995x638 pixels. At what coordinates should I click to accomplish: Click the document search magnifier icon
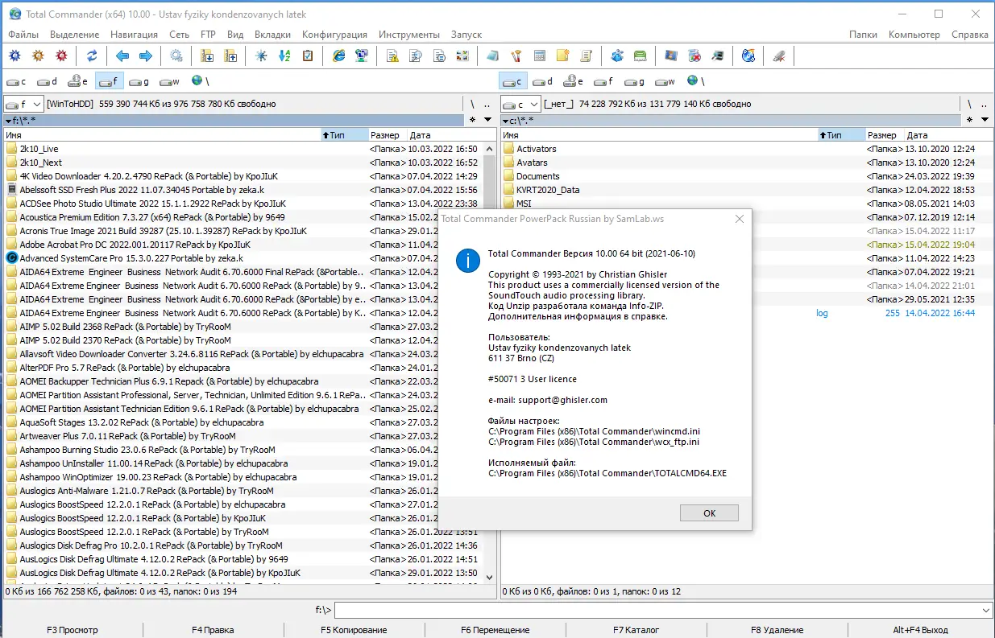click(416, 56)
